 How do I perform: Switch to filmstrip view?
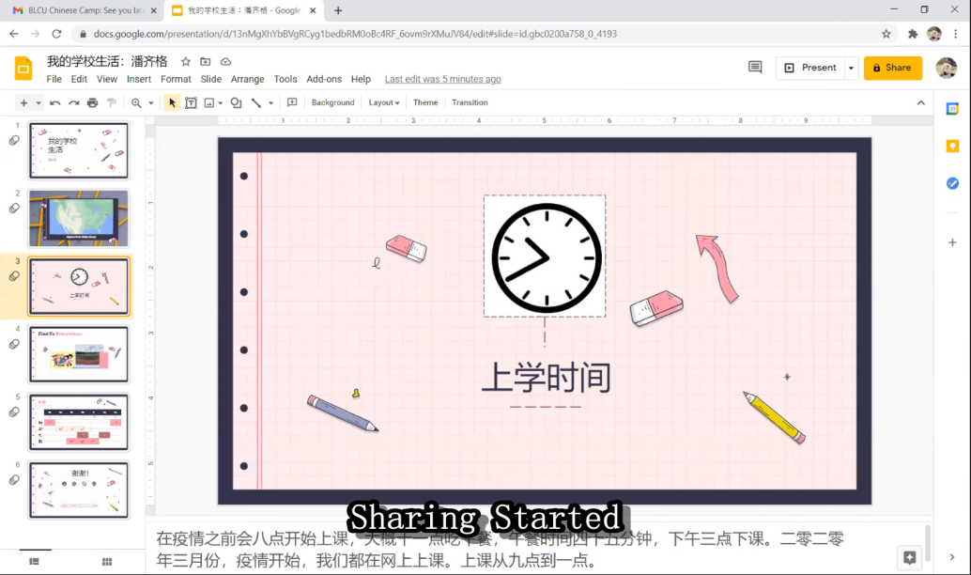(x=35, y=561)
